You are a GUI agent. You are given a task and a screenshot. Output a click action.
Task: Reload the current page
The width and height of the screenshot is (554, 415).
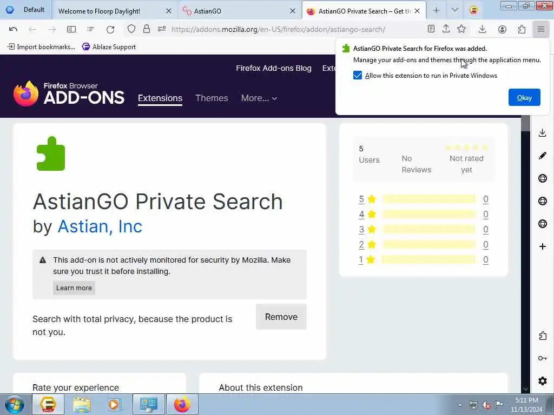(110, 29)
